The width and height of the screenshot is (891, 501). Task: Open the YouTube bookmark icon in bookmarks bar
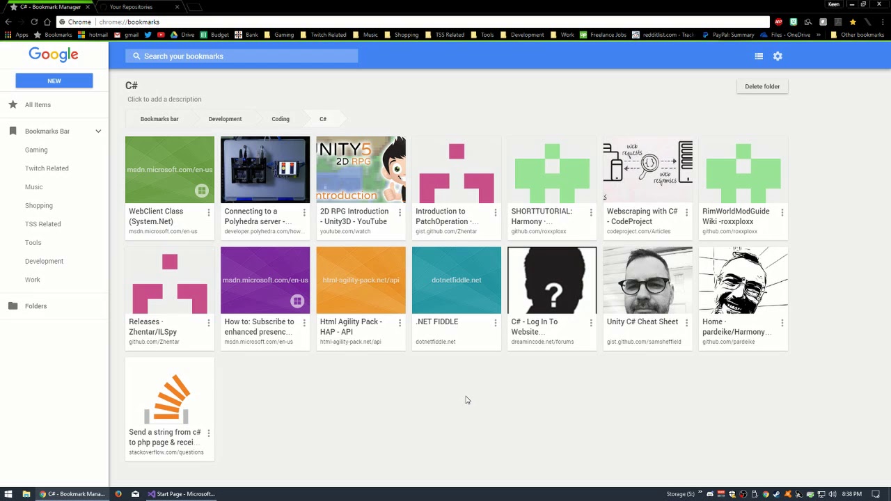(x=161, y=35)
